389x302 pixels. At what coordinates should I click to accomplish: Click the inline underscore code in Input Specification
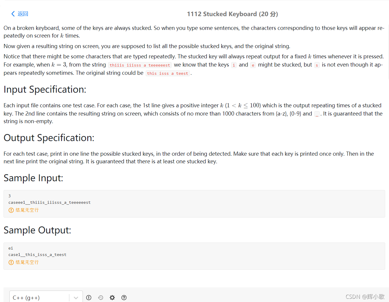[x=317, y=114]
